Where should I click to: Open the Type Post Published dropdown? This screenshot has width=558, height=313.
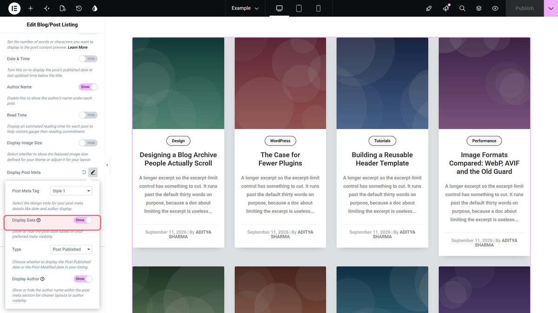[x=71, y=249]
